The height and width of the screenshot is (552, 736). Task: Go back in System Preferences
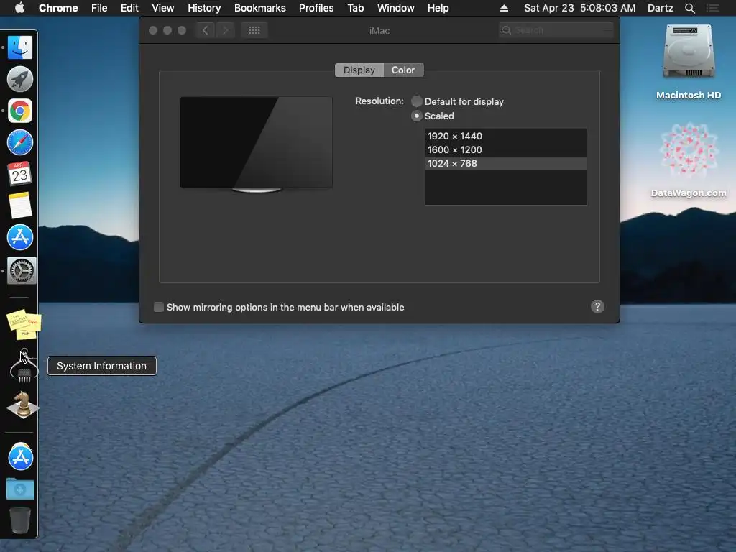tap(205, 30)
